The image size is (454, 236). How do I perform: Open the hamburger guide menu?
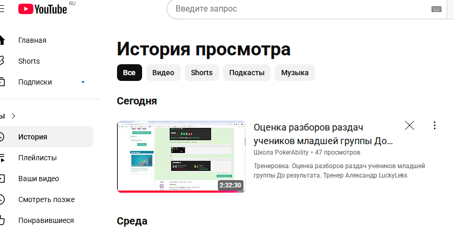tap(2, 9)
